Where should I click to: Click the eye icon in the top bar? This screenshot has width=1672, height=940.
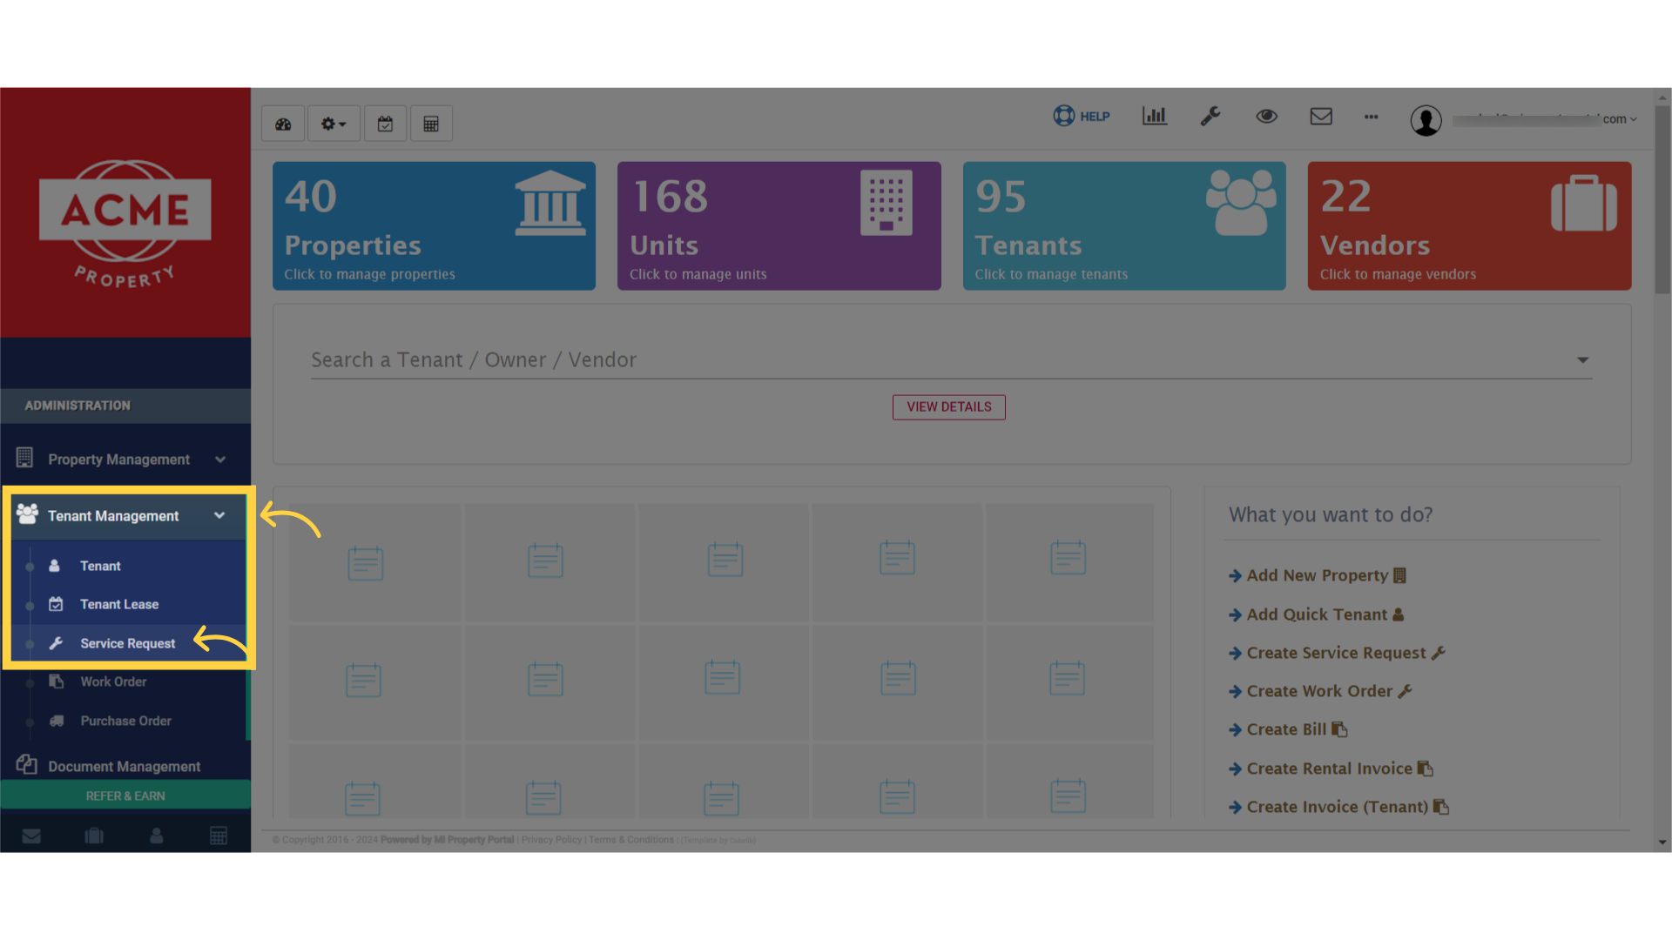1267,116
